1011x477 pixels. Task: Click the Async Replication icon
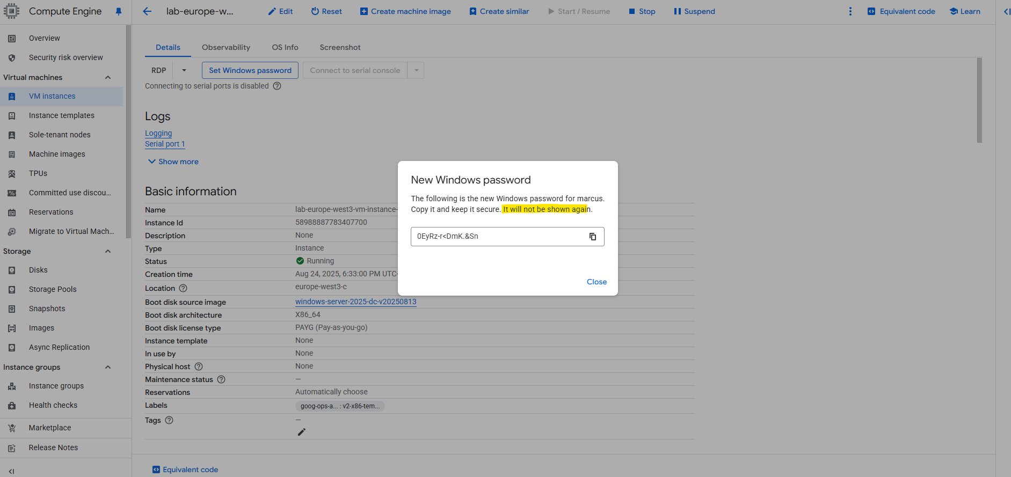(12, 348)
